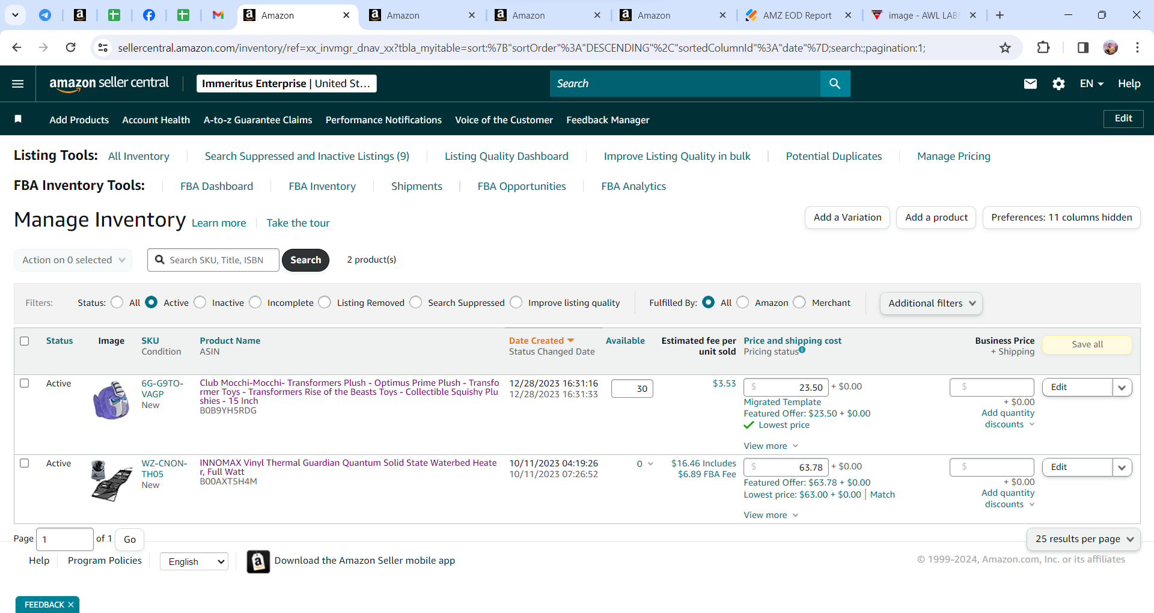Open the Chrome profile avatar
This screenshot has height=613, width=1154.
click(1111, 47)
